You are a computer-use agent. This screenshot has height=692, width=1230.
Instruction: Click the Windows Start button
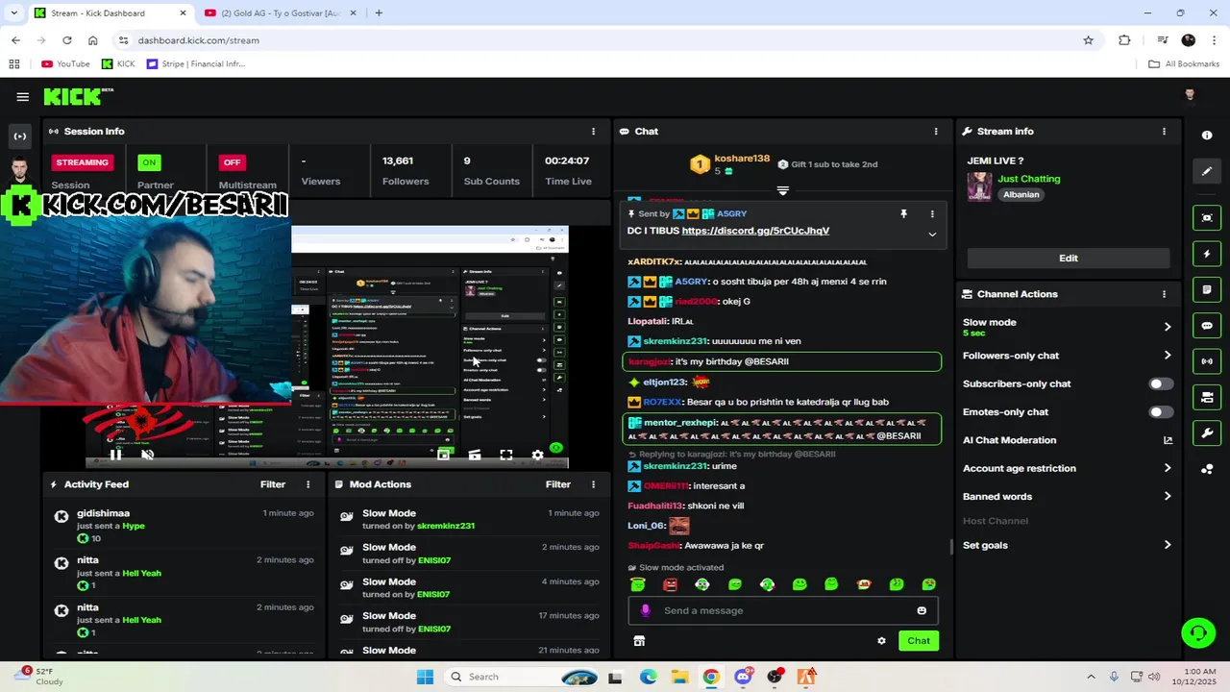point(425,677)
